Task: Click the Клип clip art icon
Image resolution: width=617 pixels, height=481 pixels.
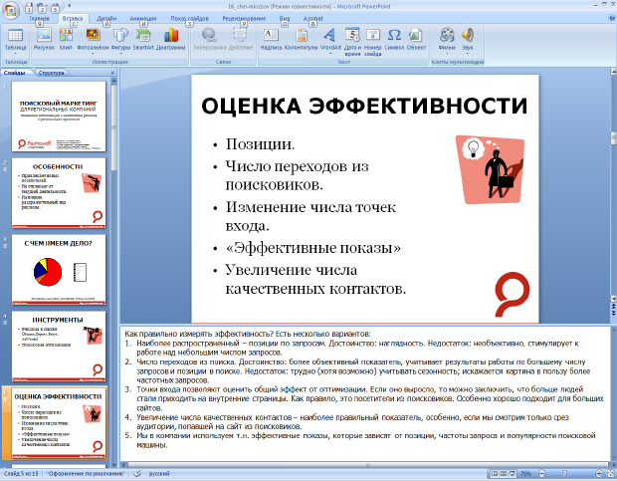Action: click(x=66, y=39)
